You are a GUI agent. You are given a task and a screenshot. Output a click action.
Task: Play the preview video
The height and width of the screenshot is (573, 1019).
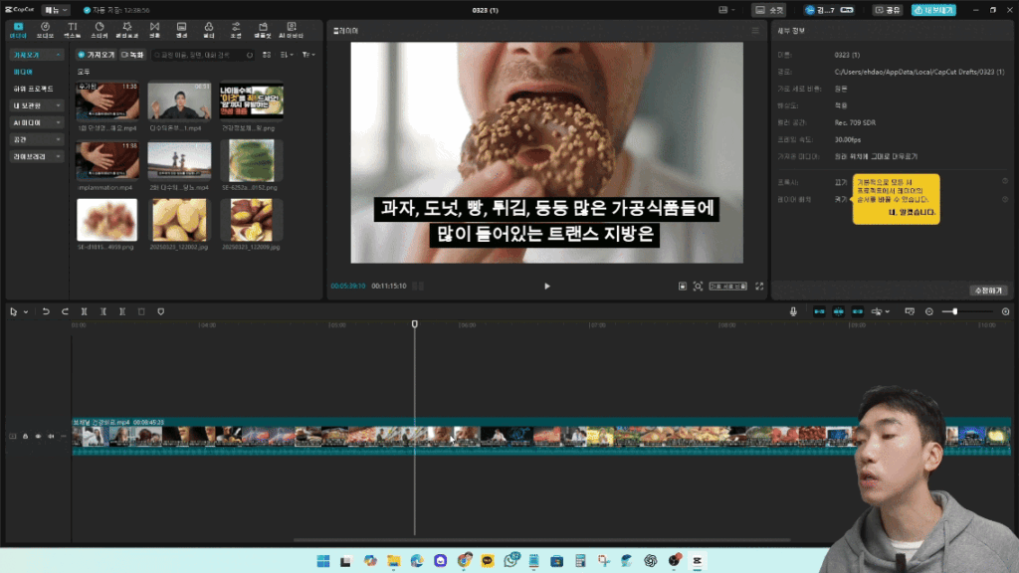pos(546,286)
